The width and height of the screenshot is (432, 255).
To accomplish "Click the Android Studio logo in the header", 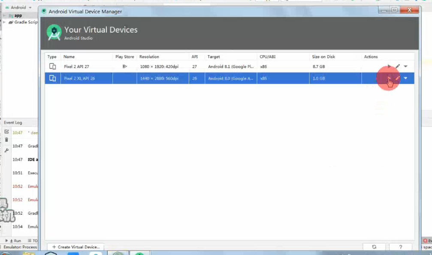I will 54,33.
